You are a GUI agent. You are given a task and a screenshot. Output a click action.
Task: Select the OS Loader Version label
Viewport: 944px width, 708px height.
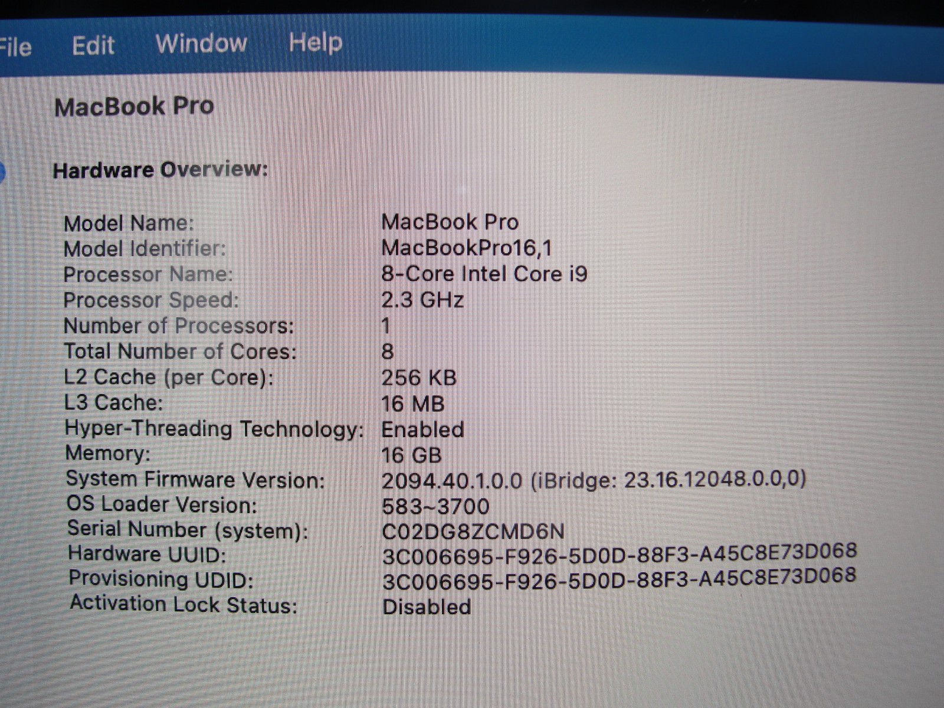(x=162, y=505)
